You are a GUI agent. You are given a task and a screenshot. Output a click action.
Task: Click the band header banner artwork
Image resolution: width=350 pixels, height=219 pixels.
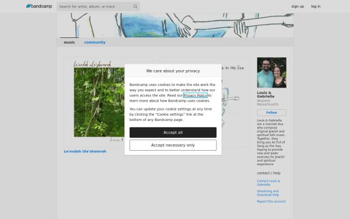tap(175, 25)
